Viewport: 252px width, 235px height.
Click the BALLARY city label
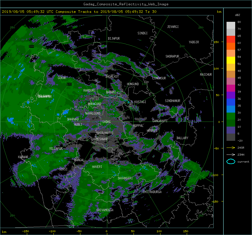coord(182,138)
